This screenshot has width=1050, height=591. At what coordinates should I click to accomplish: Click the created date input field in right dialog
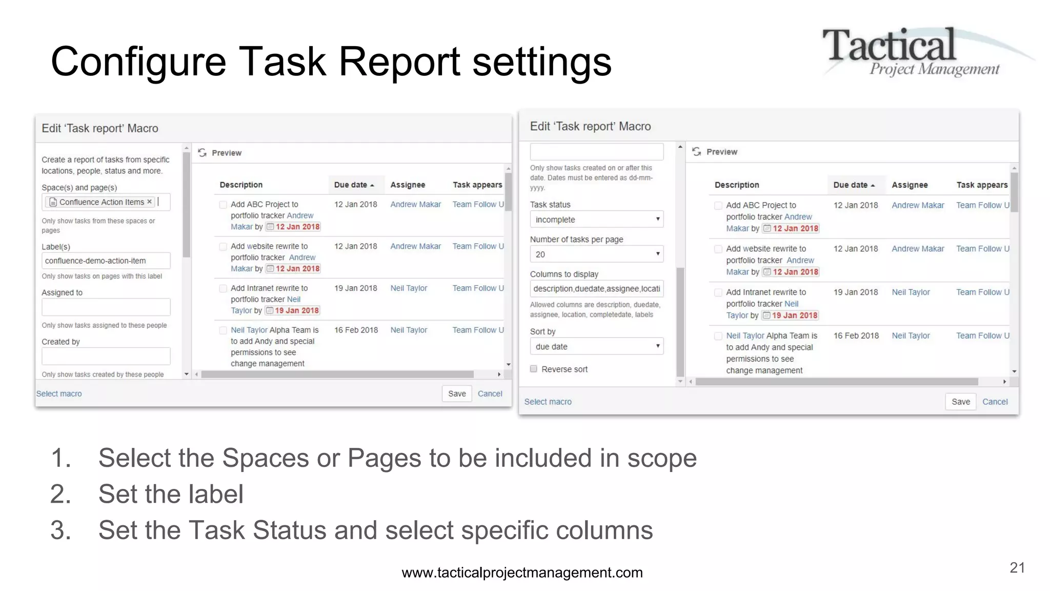597,152
